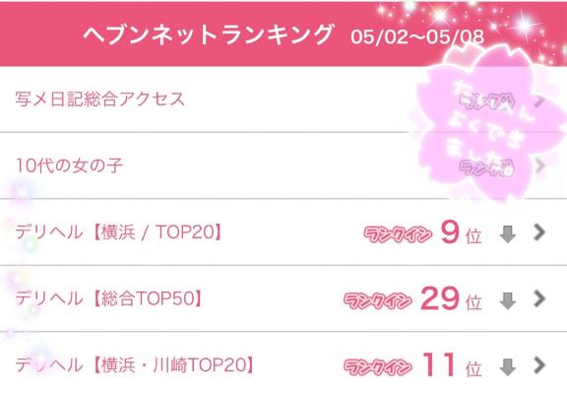Open the 写メ日記総合アクセス ranking row
The image size is (567, 394).
pos(283,99)
